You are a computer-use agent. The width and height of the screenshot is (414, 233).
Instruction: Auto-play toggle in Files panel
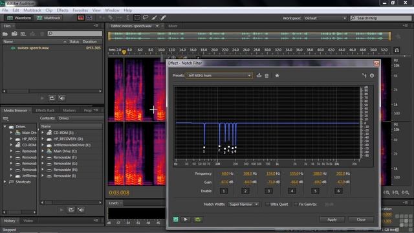click(x=61, y=98)
